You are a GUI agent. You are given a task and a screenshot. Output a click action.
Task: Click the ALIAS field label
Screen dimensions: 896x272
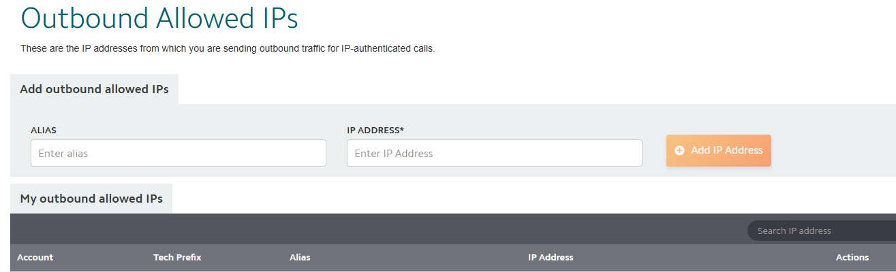(43, 129)
